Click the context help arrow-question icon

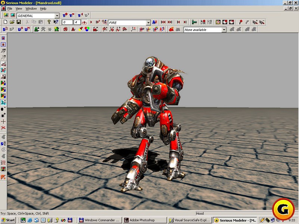tap(56, 22)
